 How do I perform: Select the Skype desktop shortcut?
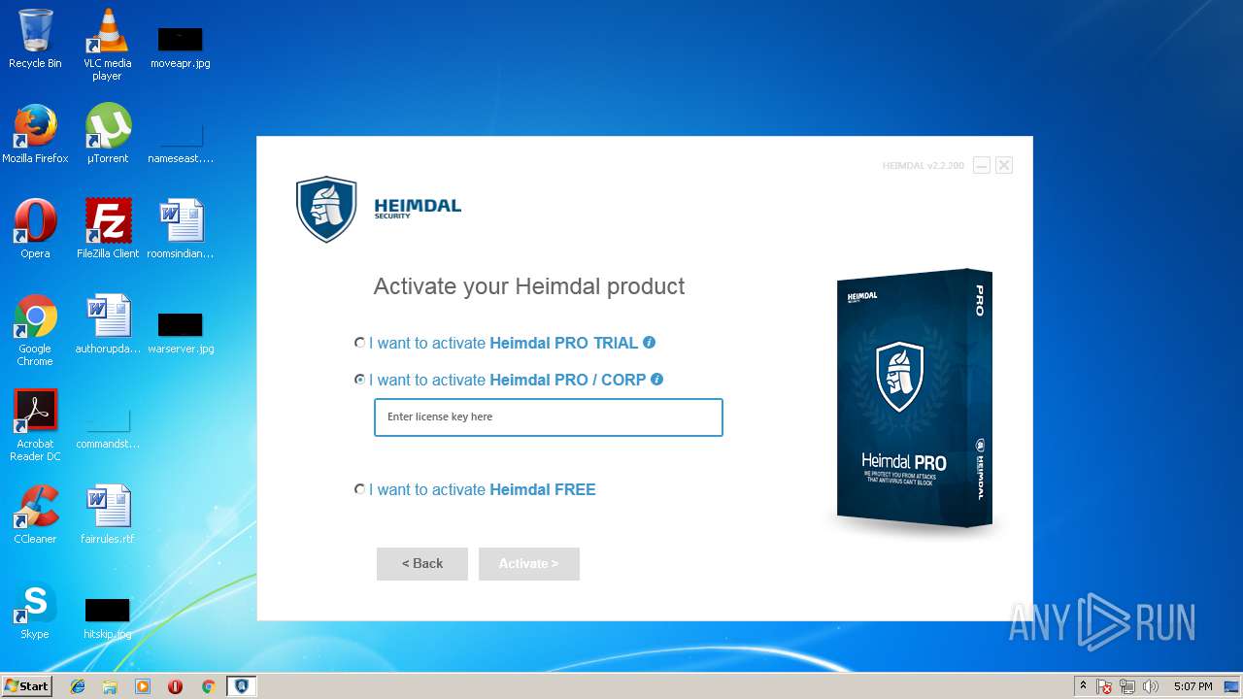(x=35, y=610)
